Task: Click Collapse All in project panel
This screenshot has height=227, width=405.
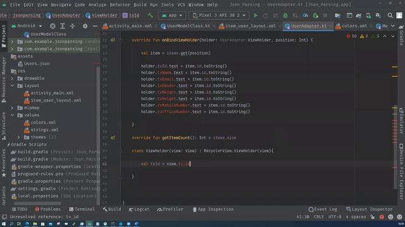Action: (x=73, y=26)
